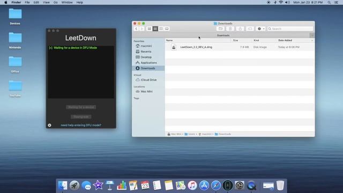Click the Downgrade button in LeetDown
This screenshot has width=343, height=193.
[x=81, y=117]
